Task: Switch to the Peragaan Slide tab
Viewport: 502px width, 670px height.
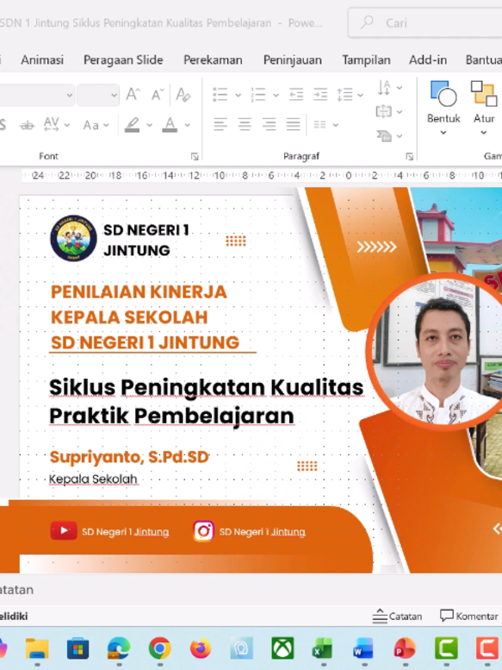Action: pos(123,59)
